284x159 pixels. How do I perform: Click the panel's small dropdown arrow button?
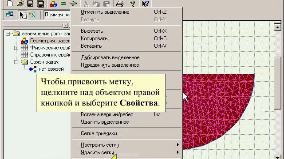[x=66, y=26]
